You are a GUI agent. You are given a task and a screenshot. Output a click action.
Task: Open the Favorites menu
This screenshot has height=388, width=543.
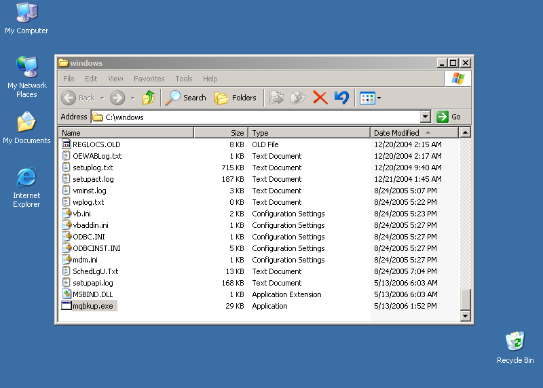tap(149, 79)
